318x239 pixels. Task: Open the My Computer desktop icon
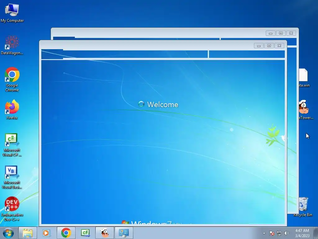[x=12, y=12]
